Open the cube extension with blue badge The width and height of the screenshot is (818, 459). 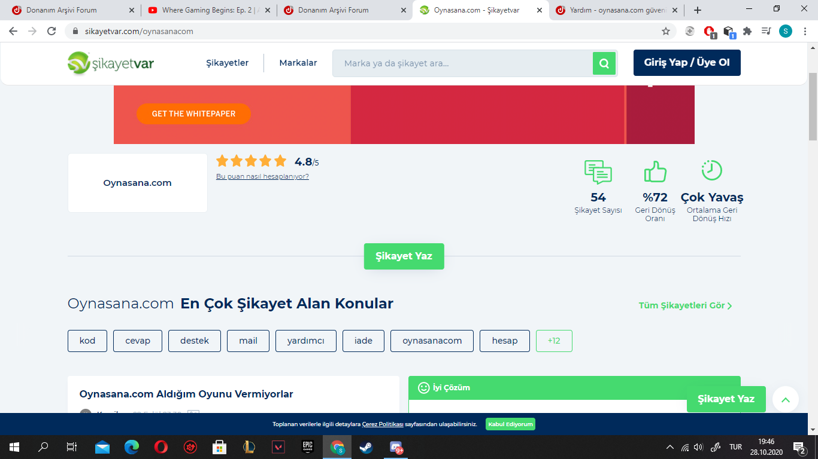[729, 32]
